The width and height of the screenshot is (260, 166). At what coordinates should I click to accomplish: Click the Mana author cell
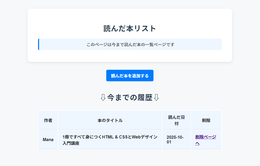[48, 140]
